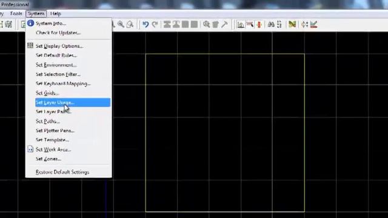This screenshot has height=218, width=388.
Task: Click the blue Undo arrow icon
Action: (145, 24)
